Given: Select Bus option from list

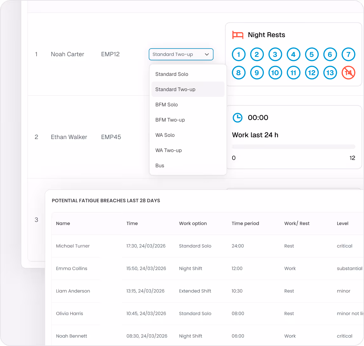Looking at the screenshot, I should coord(188,165).
